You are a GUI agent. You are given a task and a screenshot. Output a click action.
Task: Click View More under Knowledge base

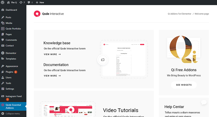[52, 54]
